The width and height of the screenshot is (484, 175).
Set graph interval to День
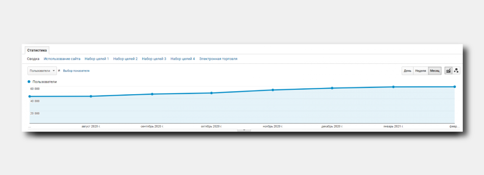pos(408,71)
